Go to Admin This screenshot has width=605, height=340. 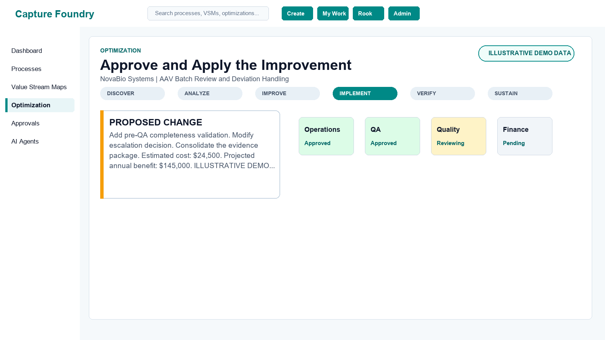tap(404, 13)
